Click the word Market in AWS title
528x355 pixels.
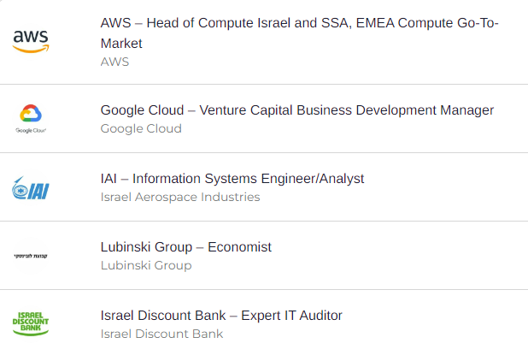(121, 44)
